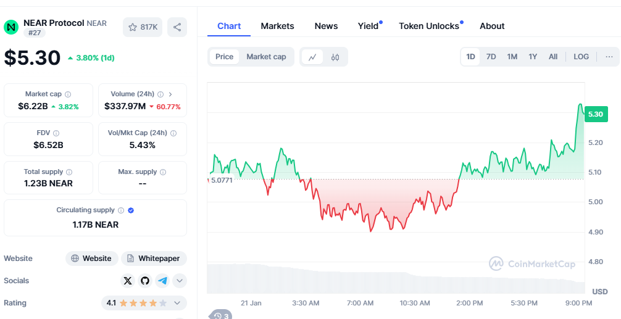Toggle chart to Market cap view
The height and width of the screenshot is (319, 621).
pyautogui.click(x=266, y=57)
